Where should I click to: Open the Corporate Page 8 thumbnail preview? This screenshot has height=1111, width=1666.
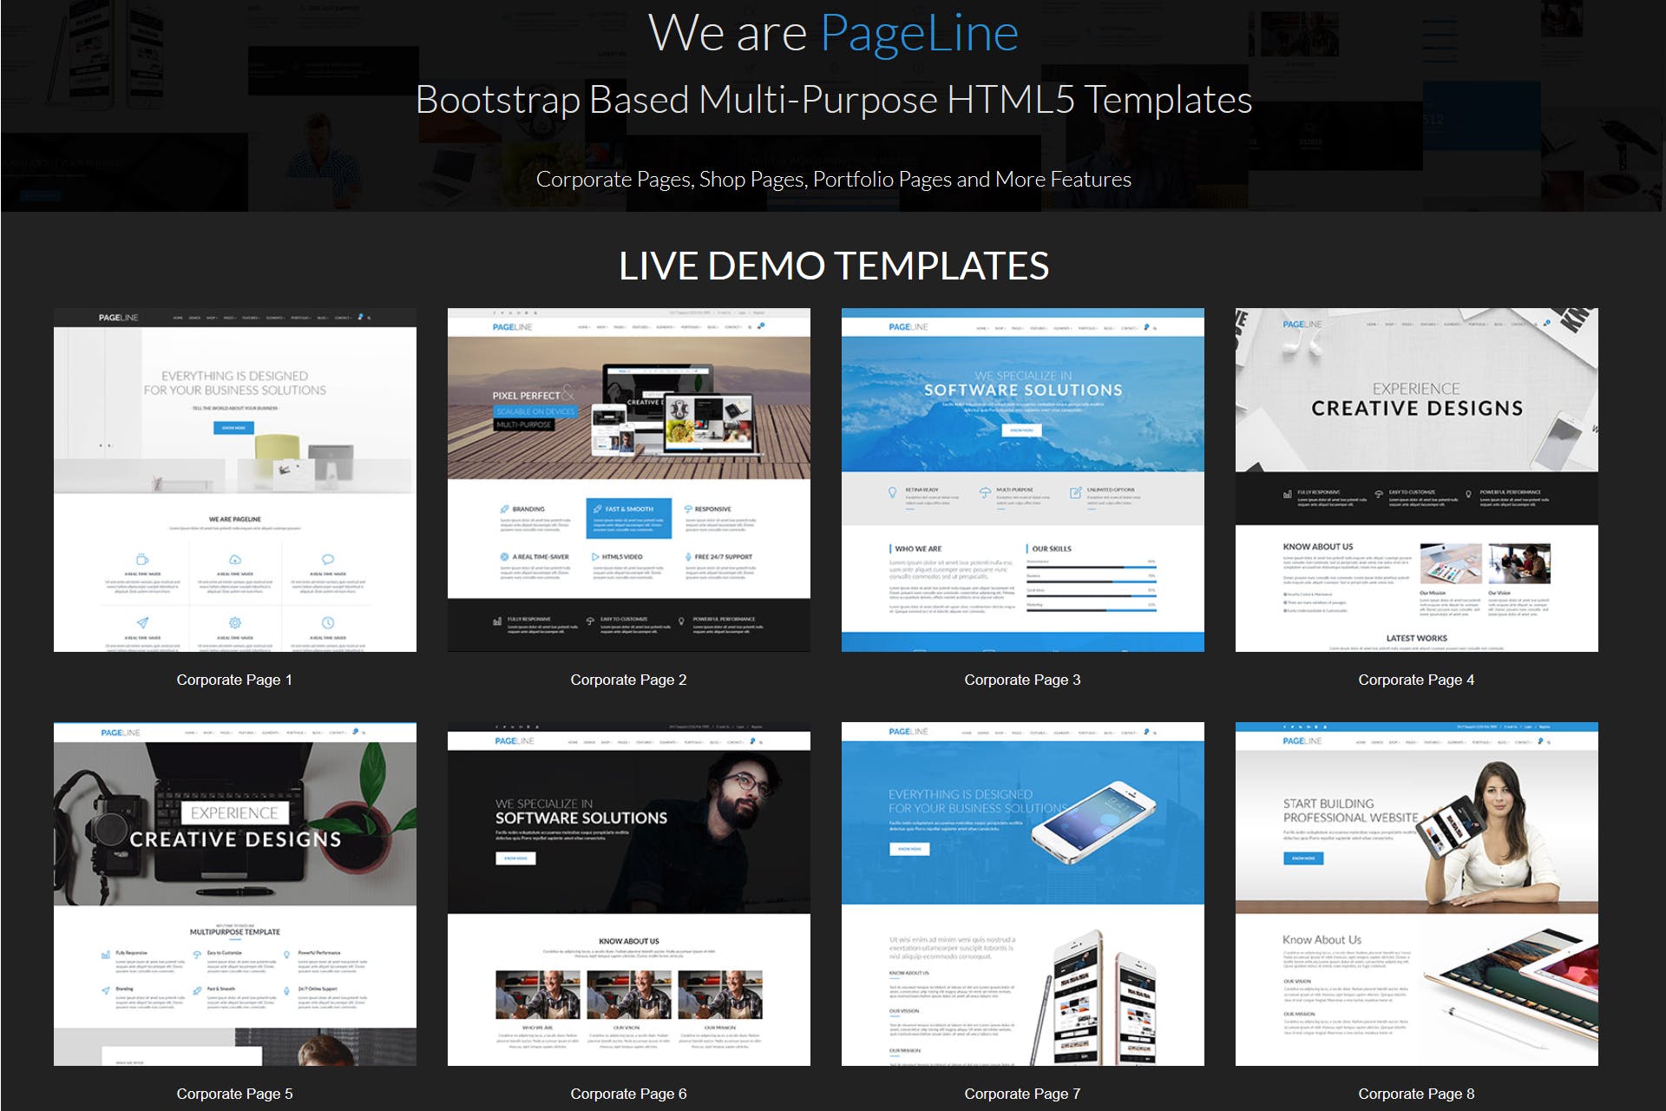1416,894
